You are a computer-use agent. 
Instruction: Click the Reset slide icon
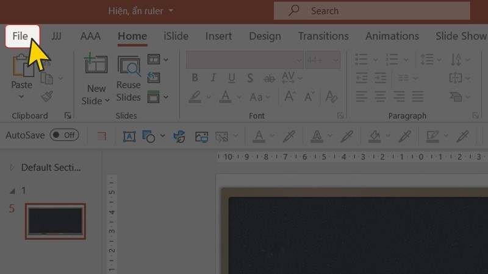tap(154, 78)
